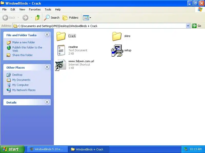205x153 pixels.
Task: Select the Crack folder icon
Action: [61, 36]
